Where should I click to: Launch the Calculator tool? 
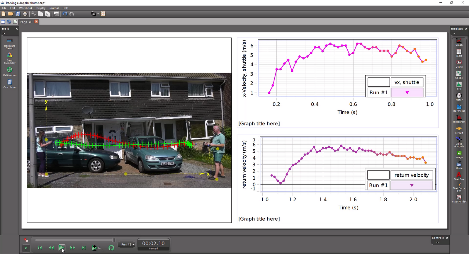tap(9, 83)
